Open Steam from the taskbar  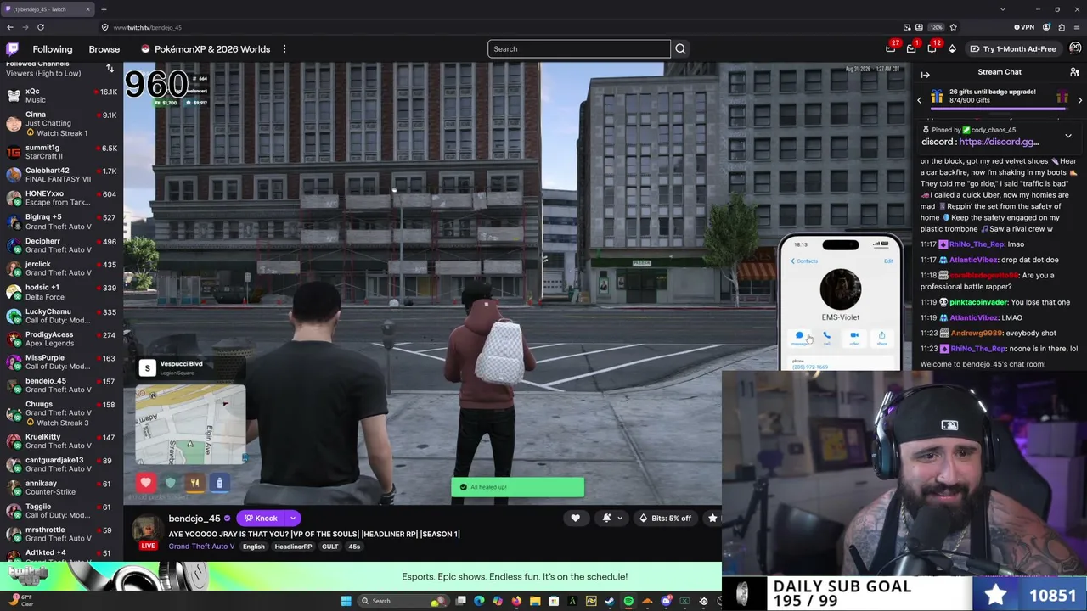click(x=610, y=601)
